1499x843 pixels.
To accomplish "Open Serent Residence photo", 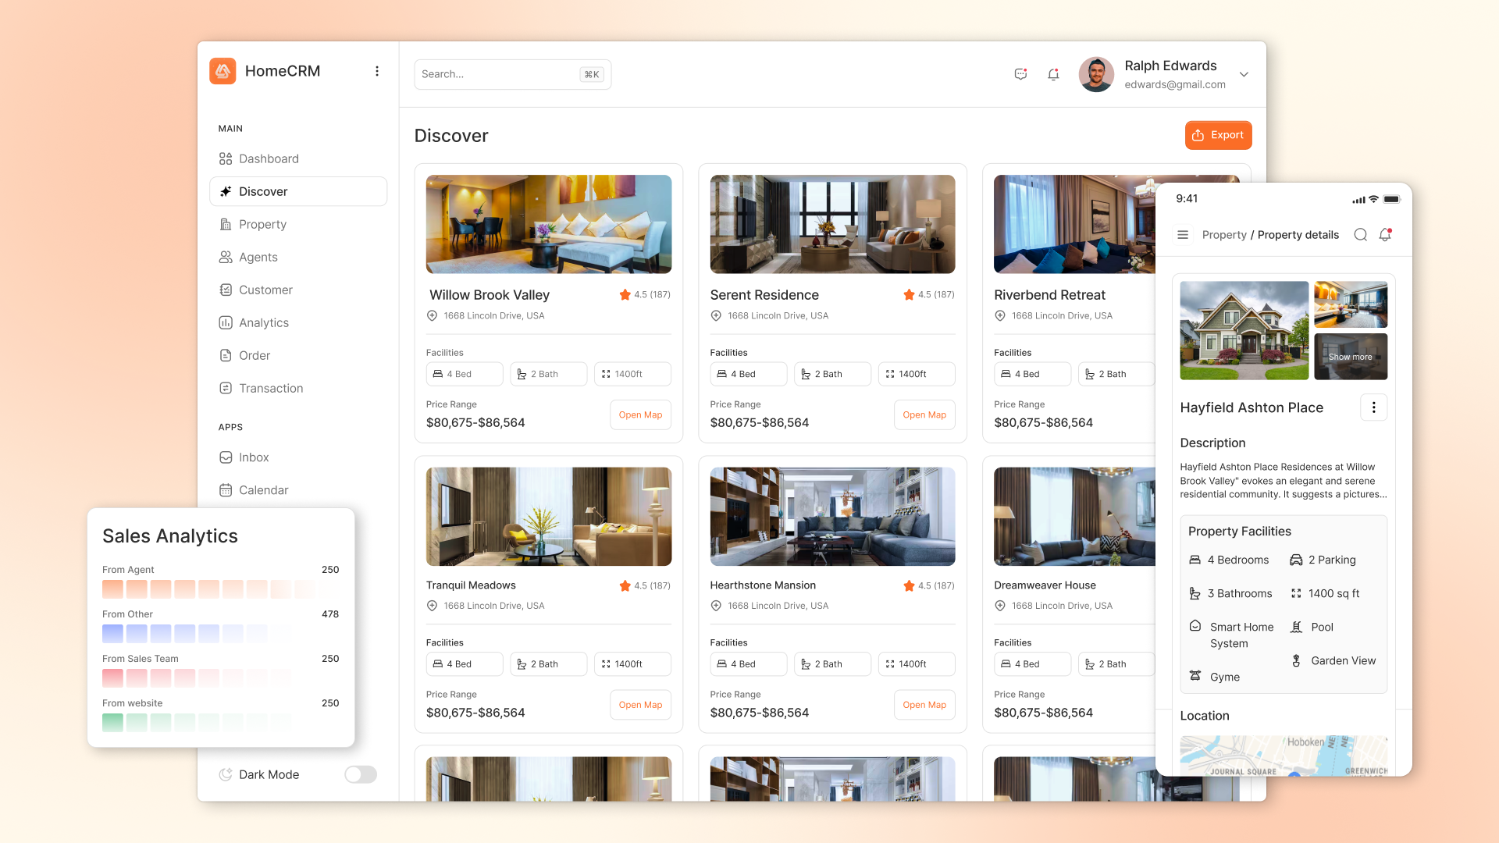I will pos(832,224).
